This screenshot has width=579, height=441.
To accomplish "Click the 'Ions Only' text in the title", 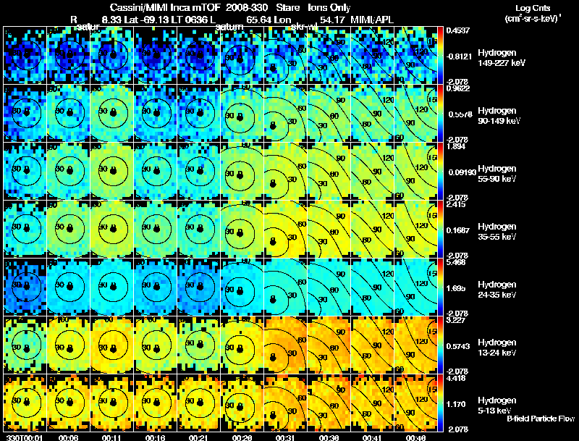I will pyautogui.click(x=329, y=7).
